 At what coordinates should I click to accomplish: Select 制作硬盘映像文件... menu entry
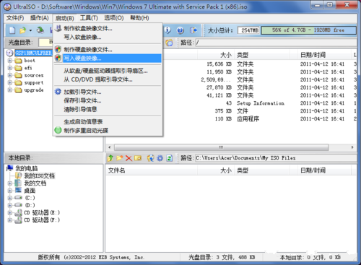coord(108,50)
